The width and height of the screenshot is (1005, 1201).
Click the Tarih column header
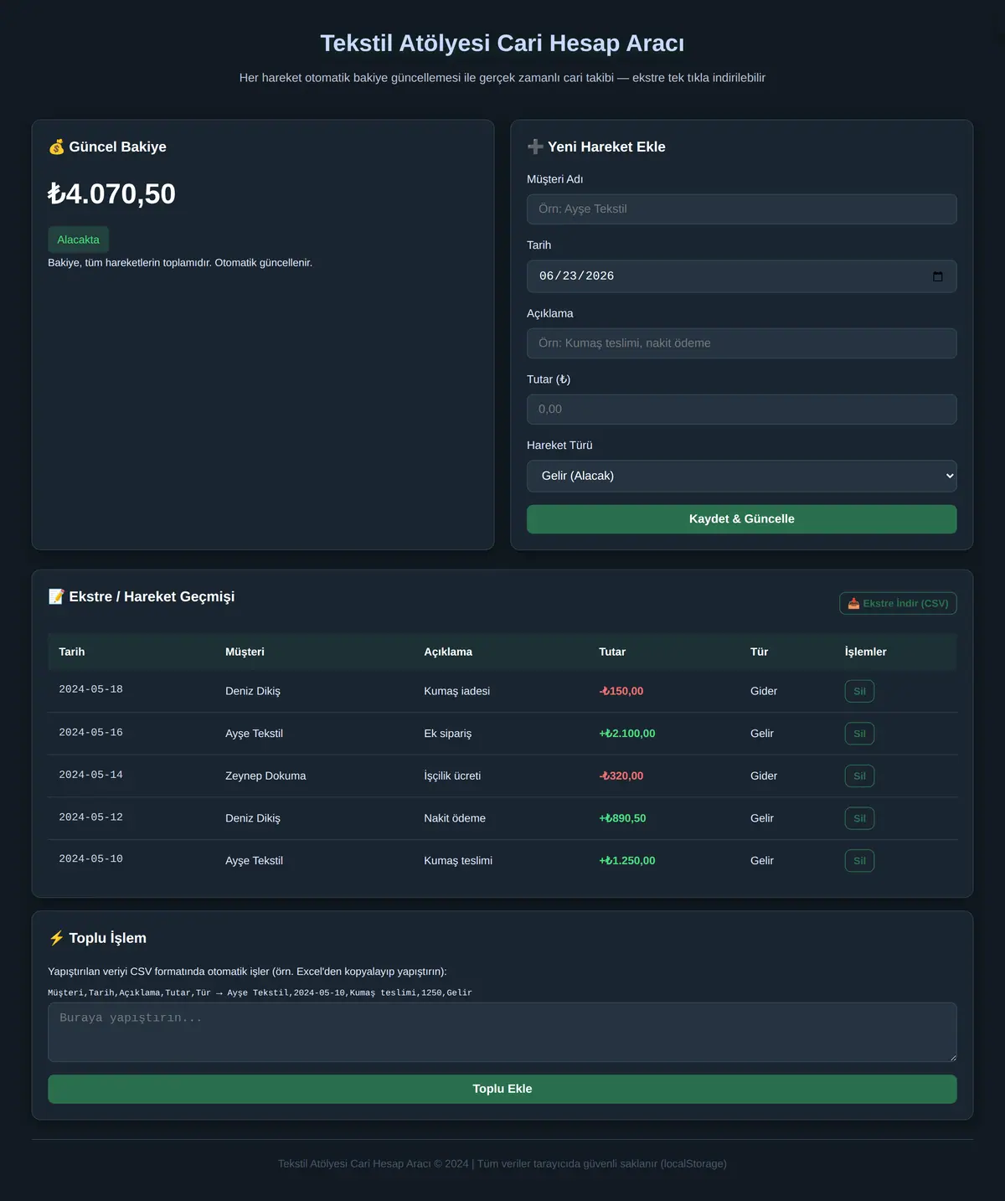(x=72, y=652)
